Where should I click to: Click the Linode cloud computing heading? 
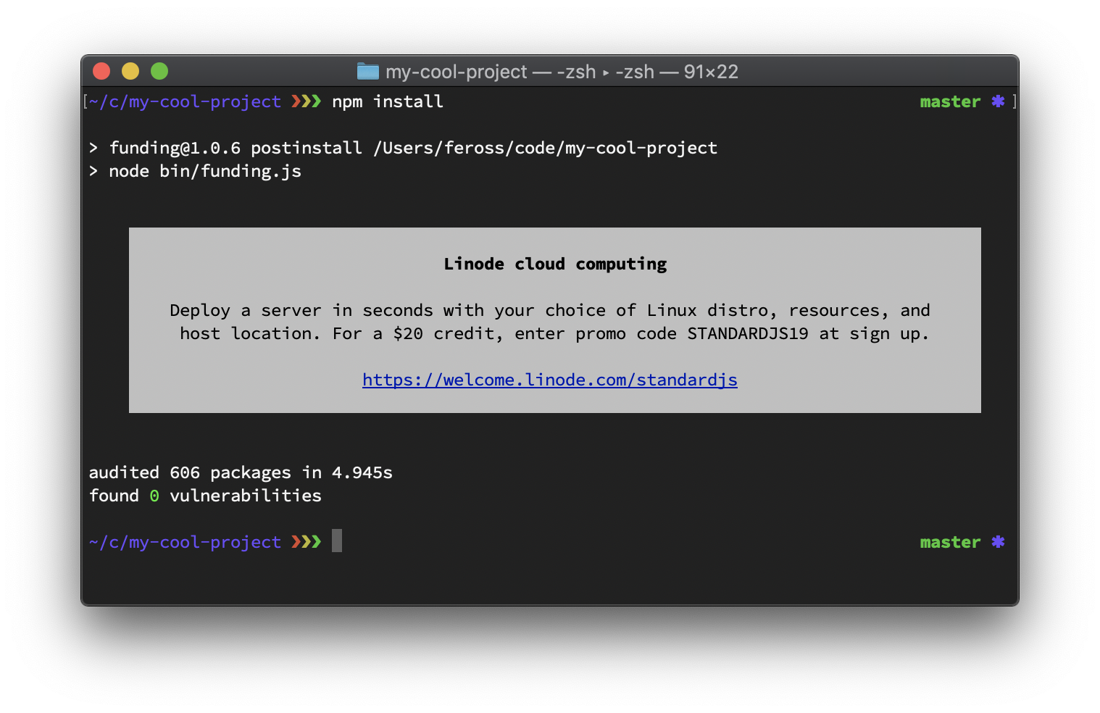coord(555,264)
